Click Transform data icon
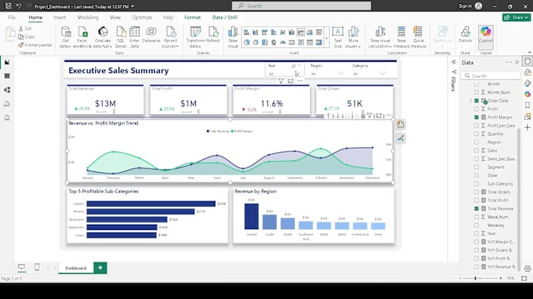The image size is (533, 299). point(195,32)
